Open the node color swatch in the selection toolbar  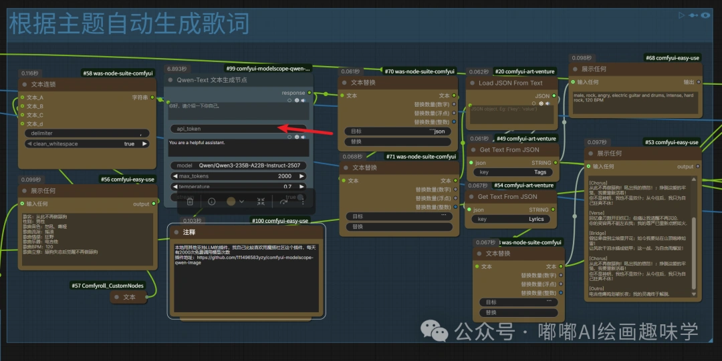(x=231, y=202)
